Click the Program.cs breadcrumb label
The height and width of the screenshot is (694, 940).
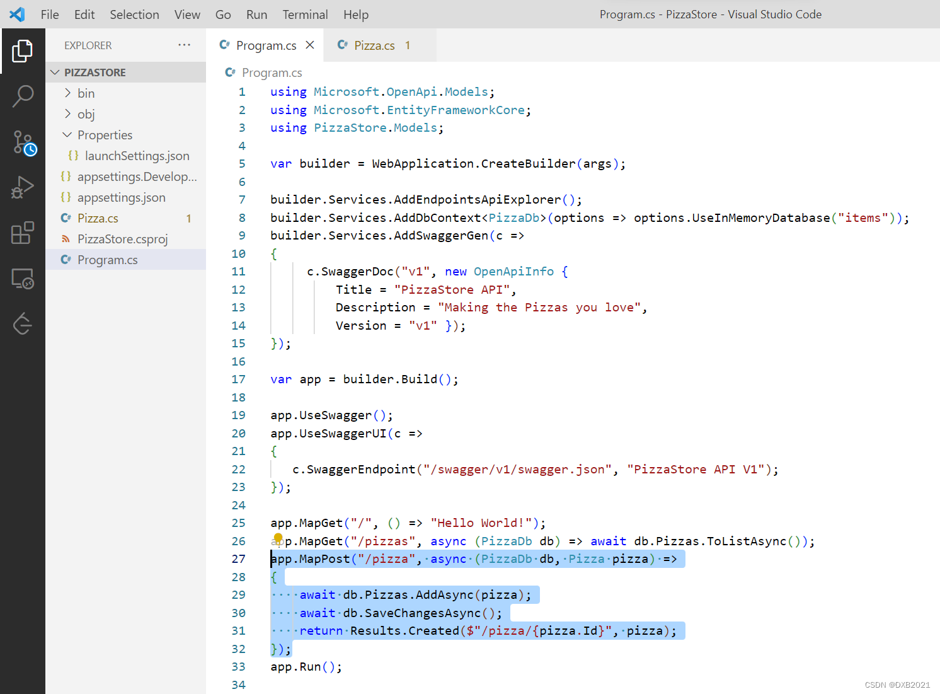tap(272, 72)
